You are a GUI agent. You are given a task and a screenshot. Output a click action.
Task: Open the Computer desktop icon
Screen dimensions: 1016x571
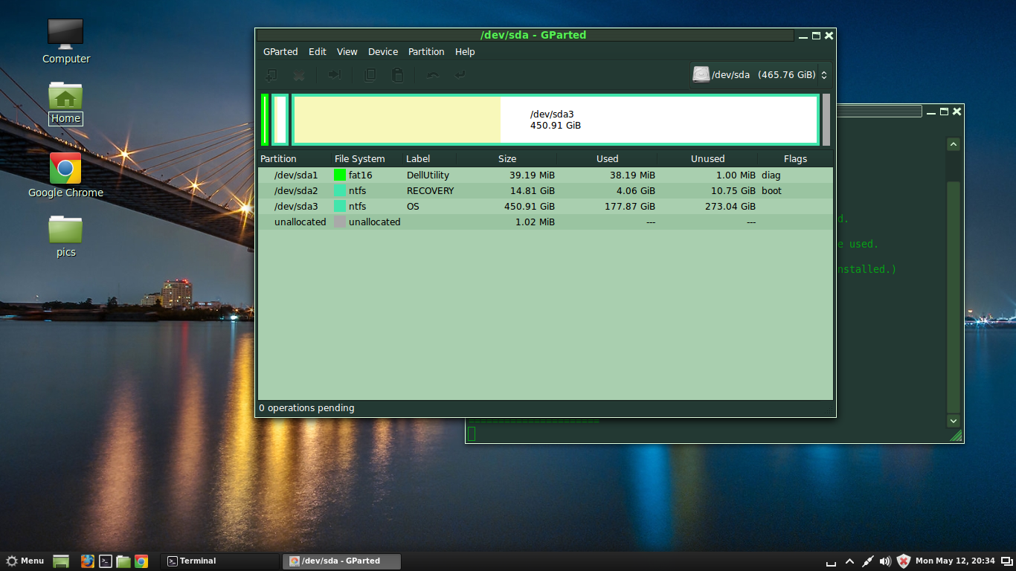65,42
